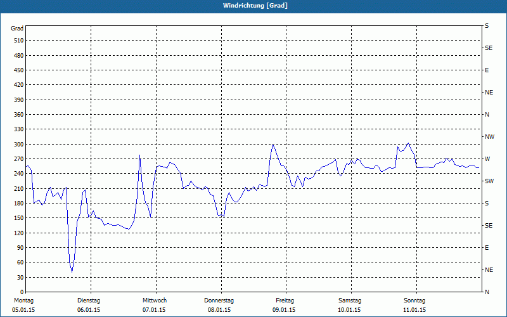Click the 10.01.15 date label
The height and width of the screenshot is (317, 507).
[349, 310]
